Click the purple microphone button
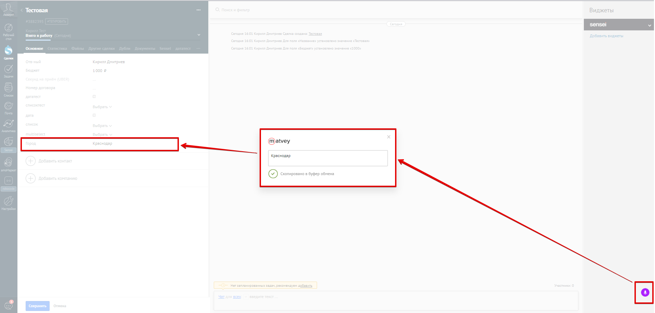This screenshot has height=313, width=655. (x=645, y=292)
